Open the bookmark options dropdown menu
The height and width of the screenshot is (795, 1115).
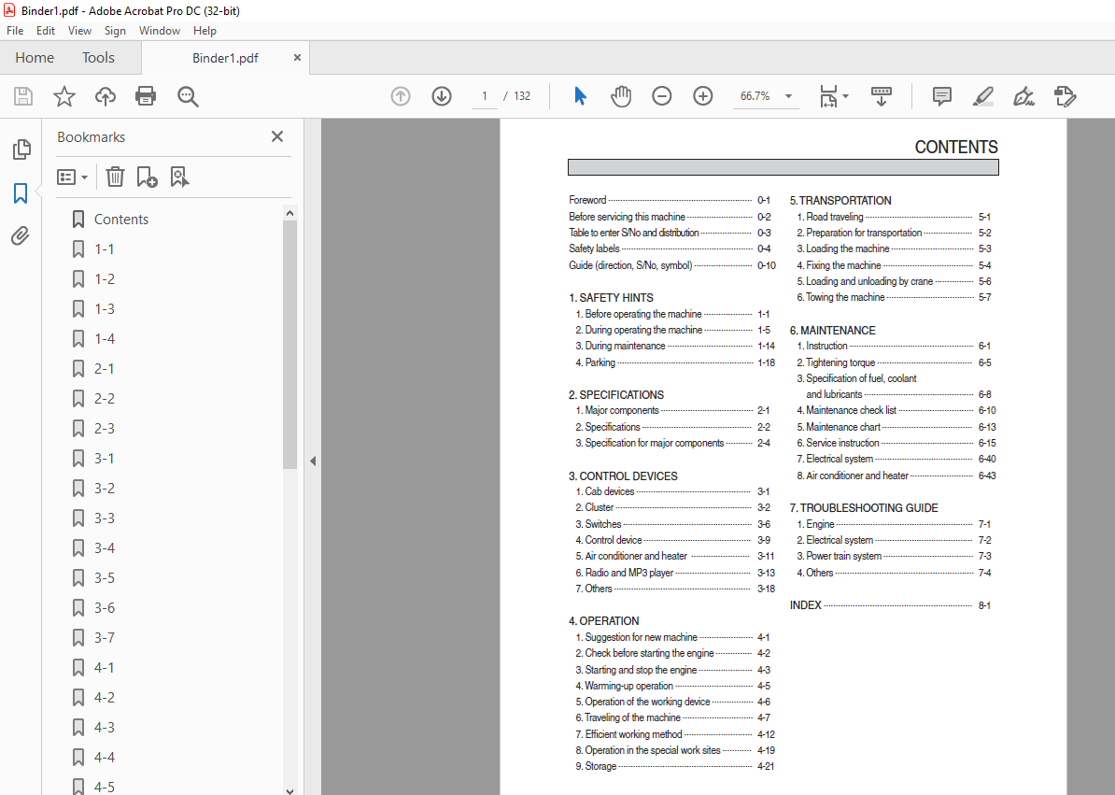(x=73, y=177)
